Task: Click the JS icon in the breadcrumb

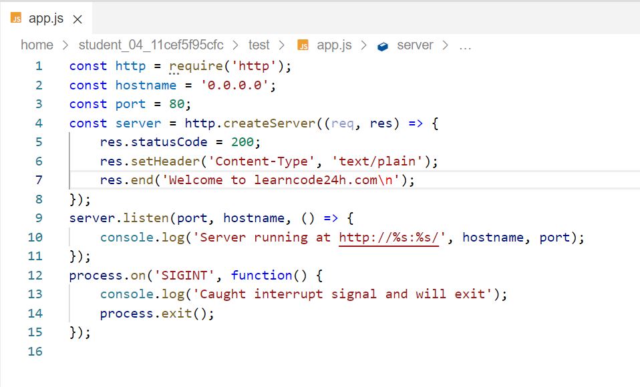Action: (303, 45)
